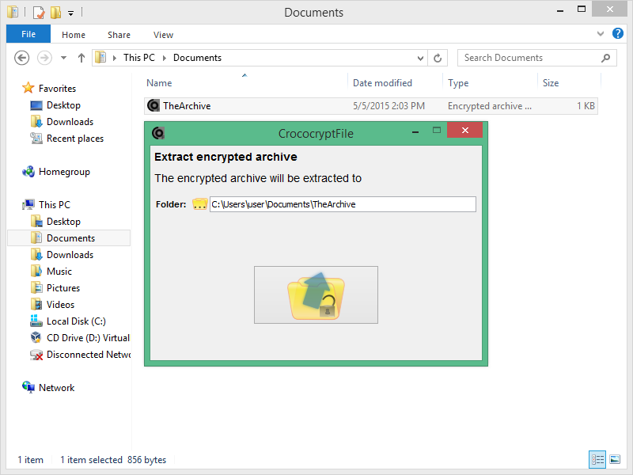Viewport: 633px width, 475px height.
Task: Select Local Disk (C:) in sidebar
Action: tap(75, 321)
